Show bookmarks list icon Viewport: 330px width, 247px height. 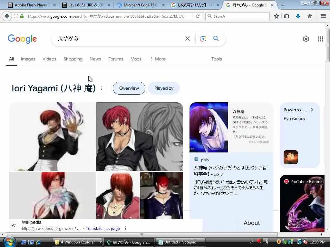point(286,16)
